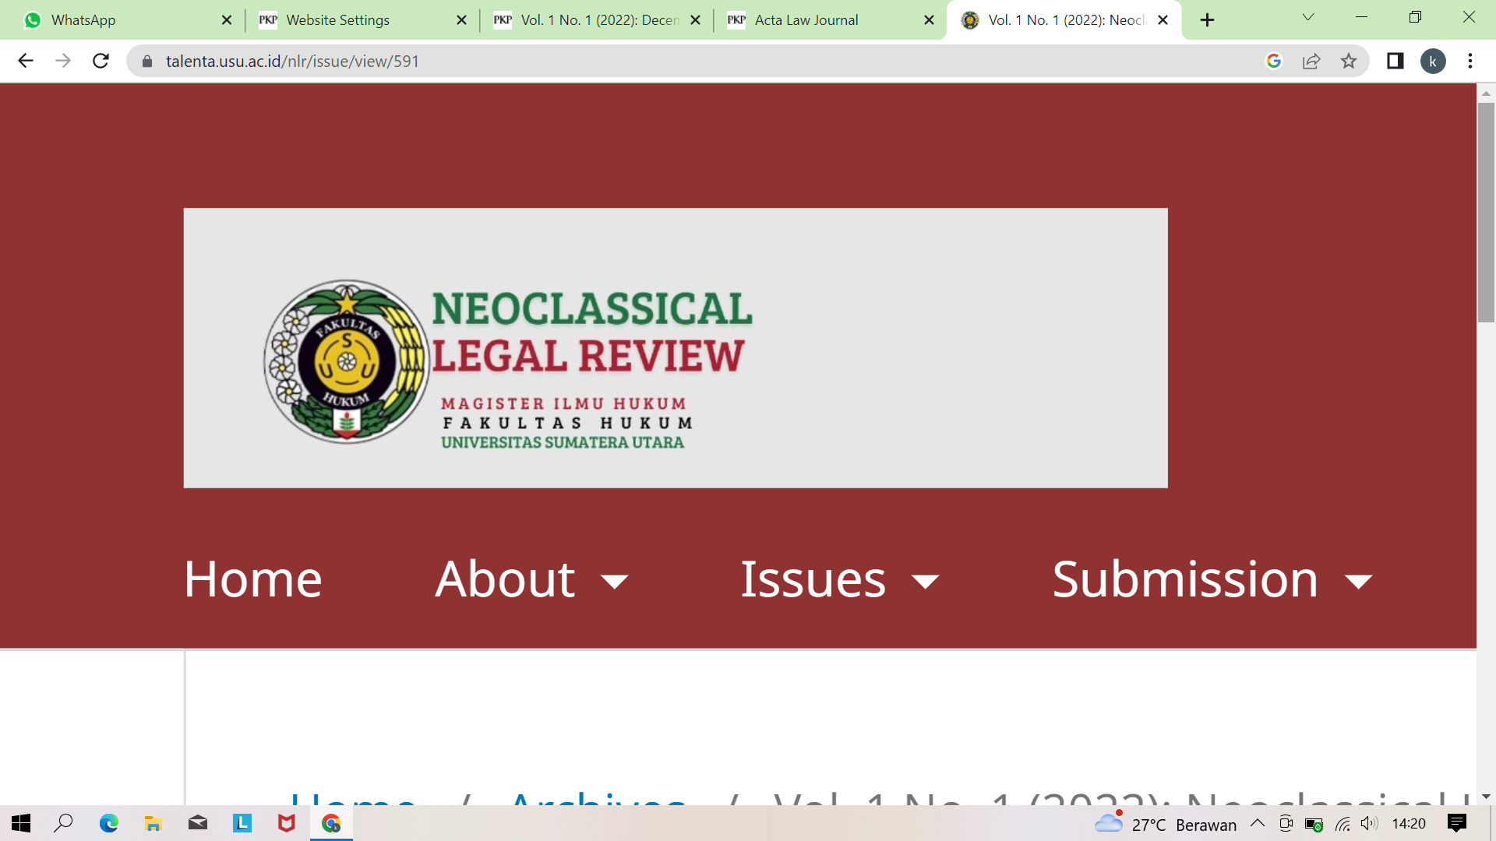Open the notification center icon
This screenshot has width=1496, height=841.
pos(1457,823)
